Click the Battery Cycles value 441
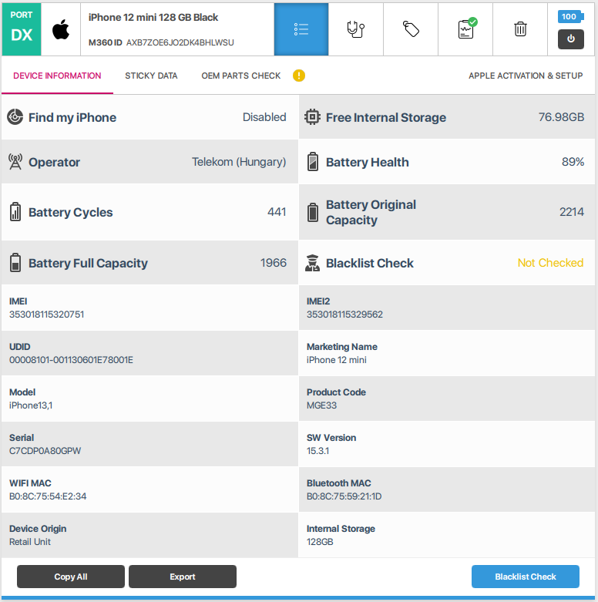The image size is (598, 602). point(277,211)
